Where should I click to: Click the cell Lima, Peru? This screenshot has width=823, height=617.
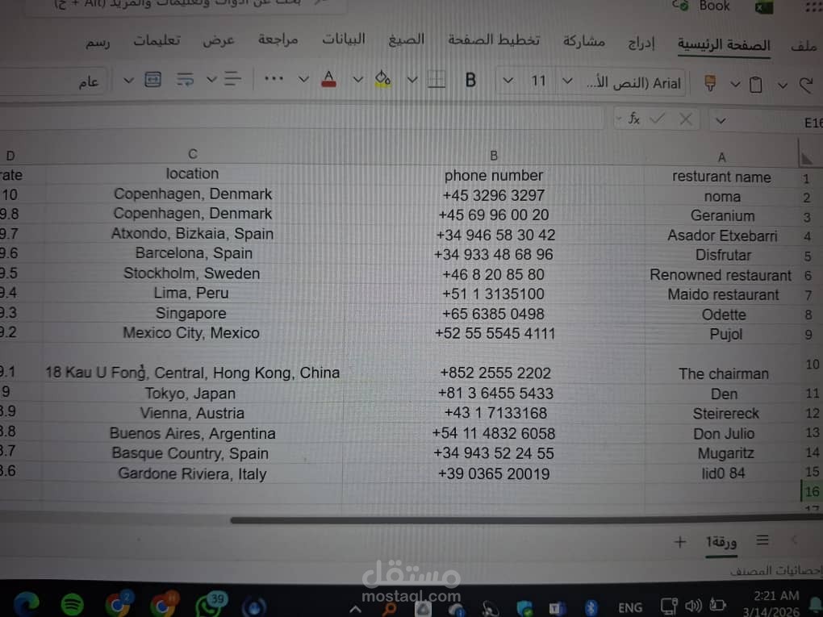point(191,293)
